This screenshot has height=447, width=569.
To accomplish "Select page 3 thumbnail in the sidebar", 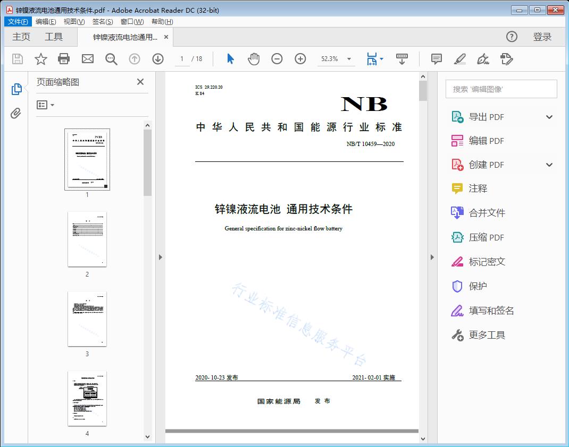I will 87,319.
